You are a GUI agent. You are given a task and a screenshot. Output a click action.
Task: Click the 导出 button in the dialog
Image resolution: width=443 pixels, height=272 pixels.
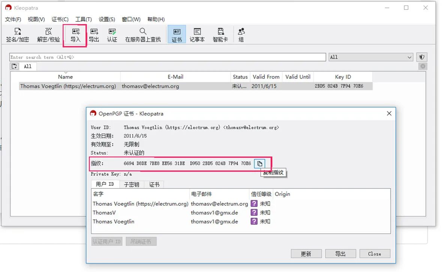pos(341,254)
